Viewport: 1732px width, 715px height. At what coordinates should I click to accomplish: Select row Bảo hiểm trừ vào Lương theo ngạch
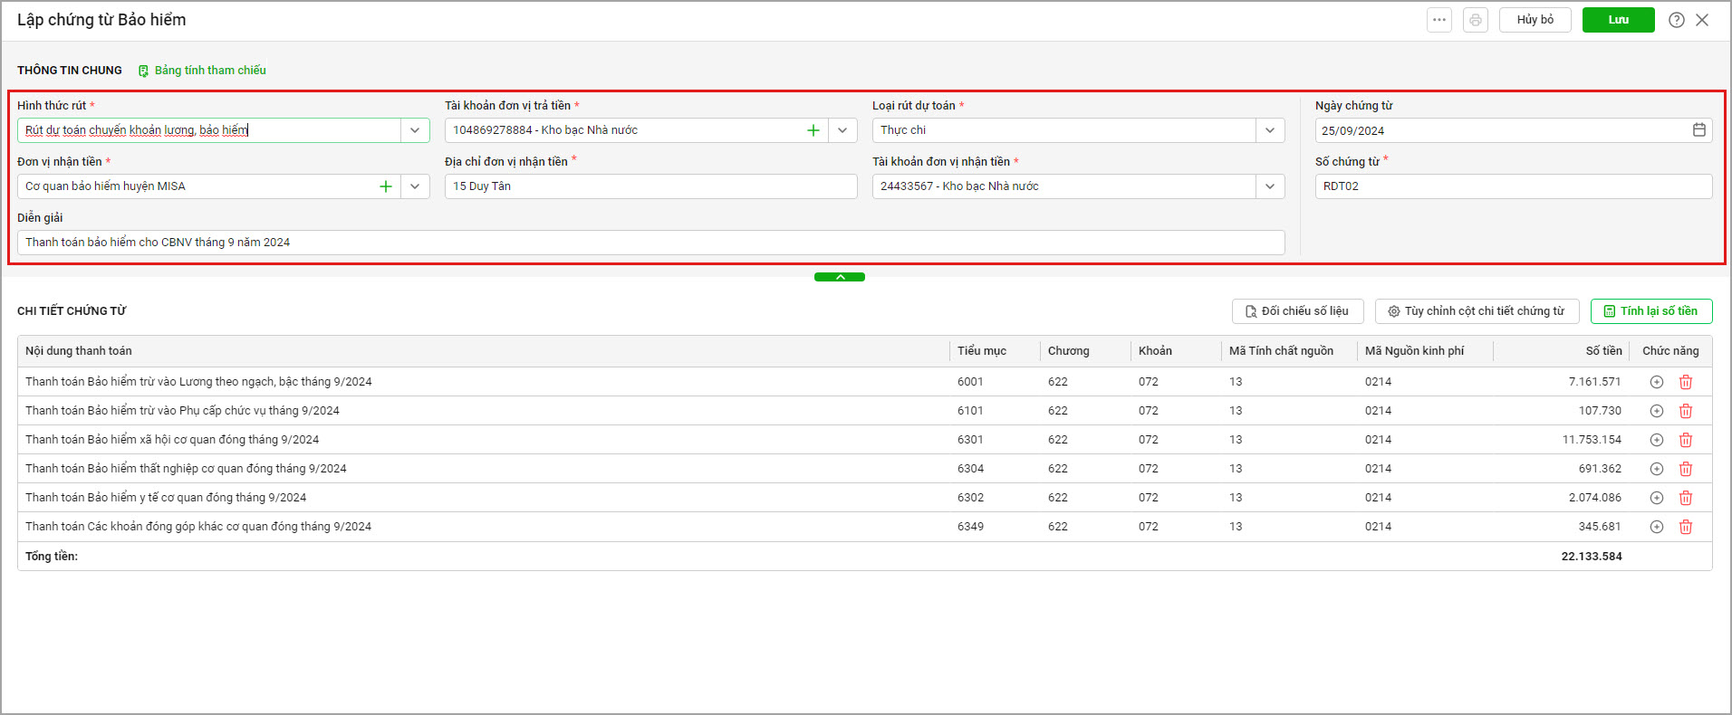click(865, 382)
